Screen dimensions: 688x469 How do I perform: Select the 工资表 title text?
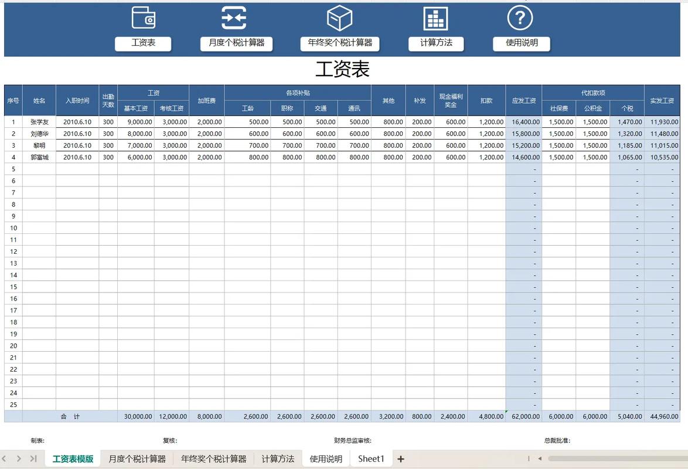[x=342, y=69]
